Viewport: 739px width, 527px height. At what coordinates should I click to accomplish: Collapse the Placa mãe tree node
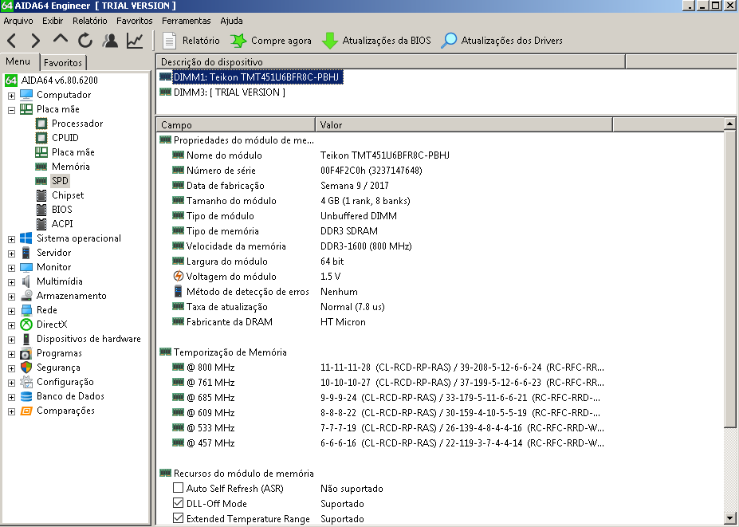pyautogui.click(x=11, y=110)
